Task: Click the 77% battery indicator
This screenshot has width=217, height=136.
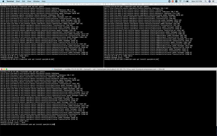Action: [186, 1]
